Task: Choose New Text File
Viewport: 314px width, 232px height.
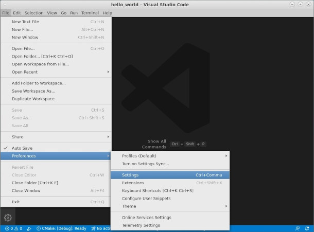Action: 56,22
